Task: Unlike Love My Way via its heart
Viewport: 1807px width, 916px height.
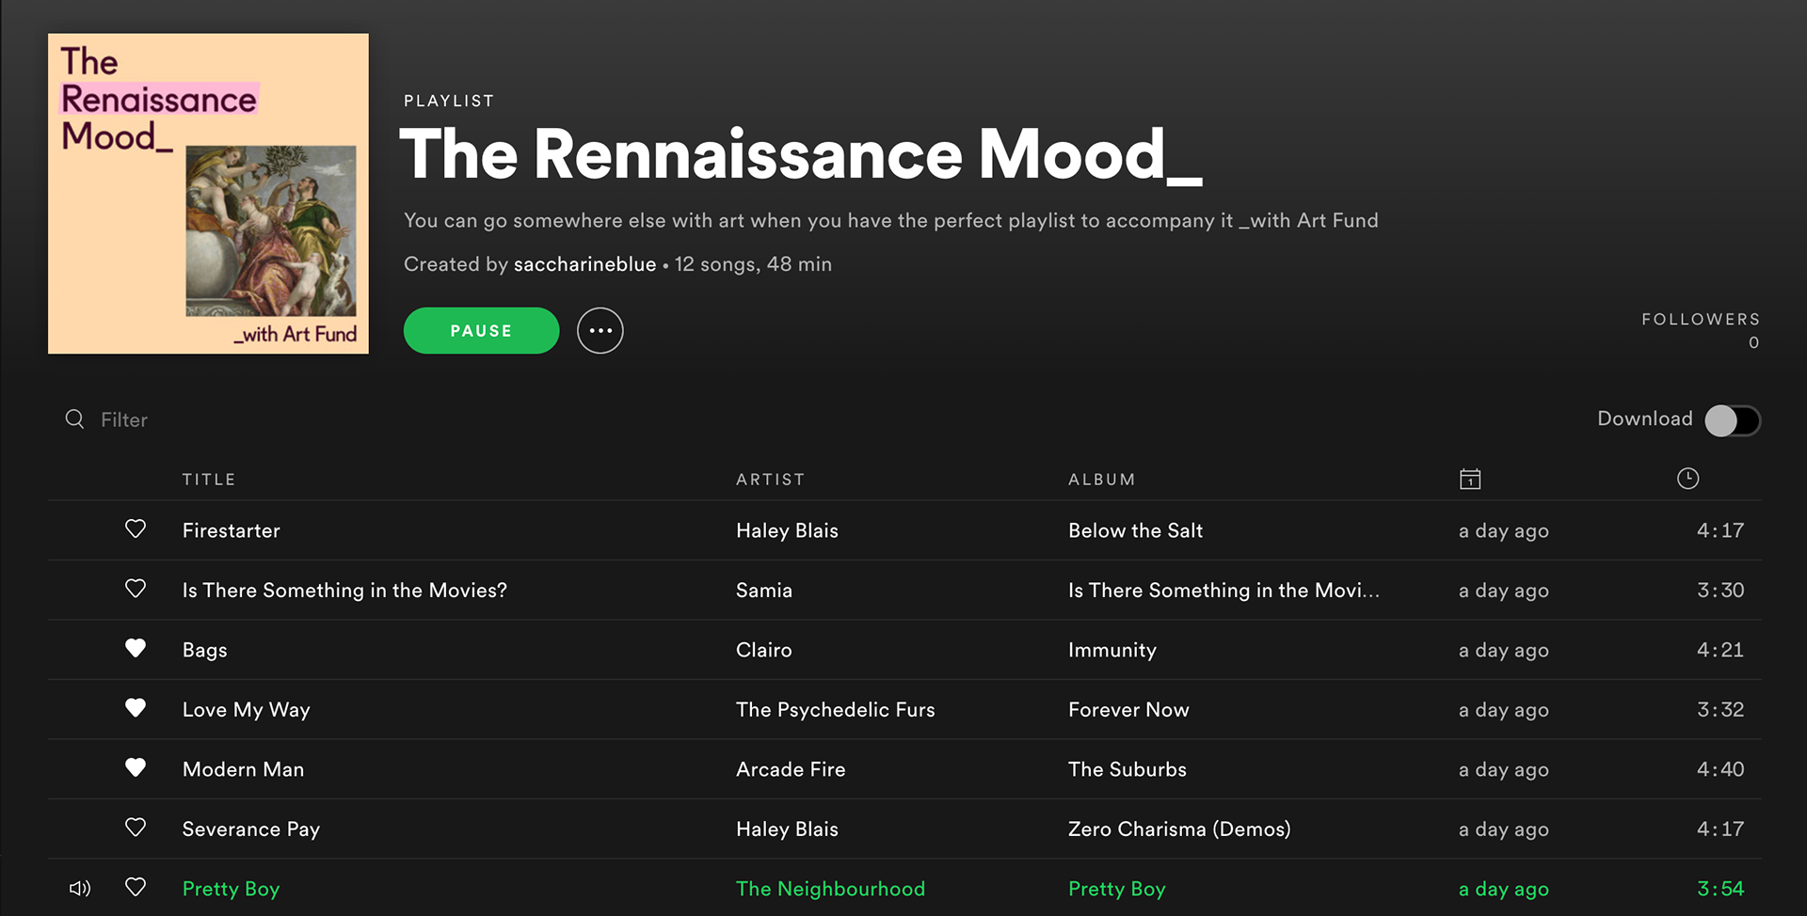Action: pyautogui.click(x=136, y=708)
